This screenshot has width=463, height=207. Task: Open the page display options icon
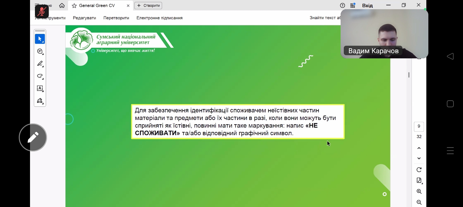pyautogui.click(x=419, y=181)
